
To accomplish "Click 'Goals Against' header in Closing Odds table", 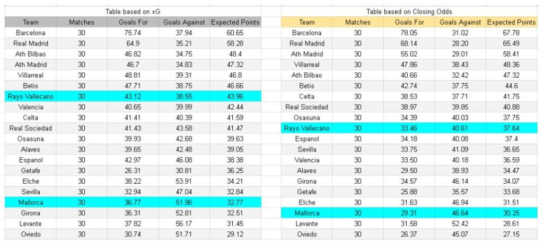I will pyautogui.click(x=460, y=22).
